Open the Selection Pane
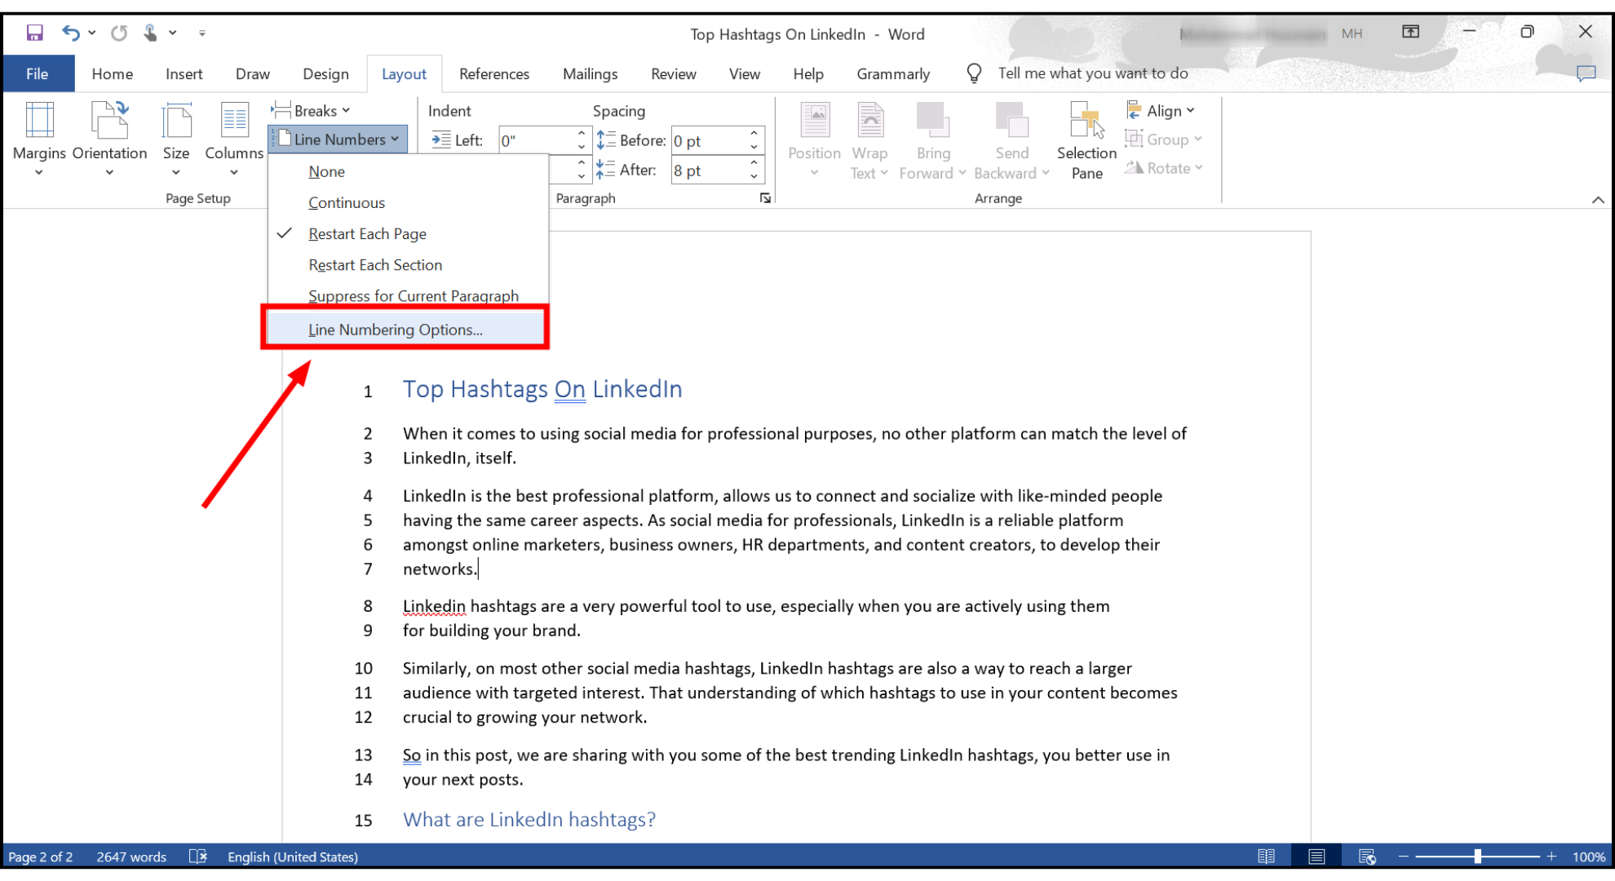This screenshot has height=881, width=1615. tap(1086, 140)
